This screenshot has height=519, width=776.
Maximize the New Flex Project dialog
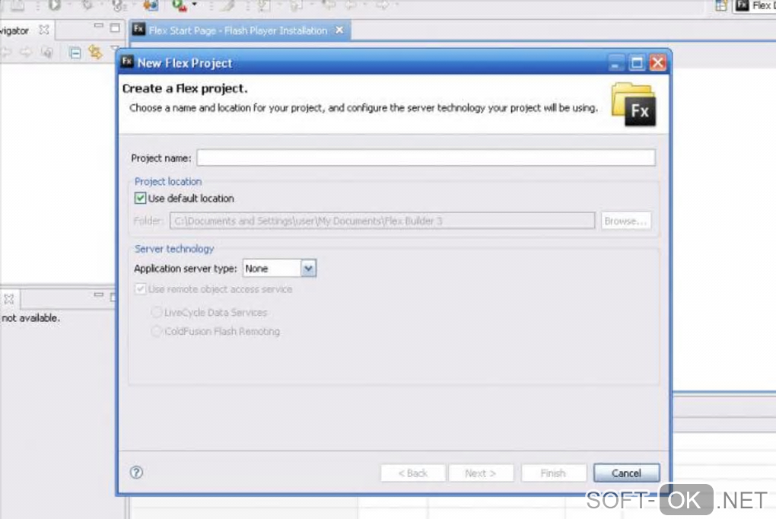tap(637, 63)
